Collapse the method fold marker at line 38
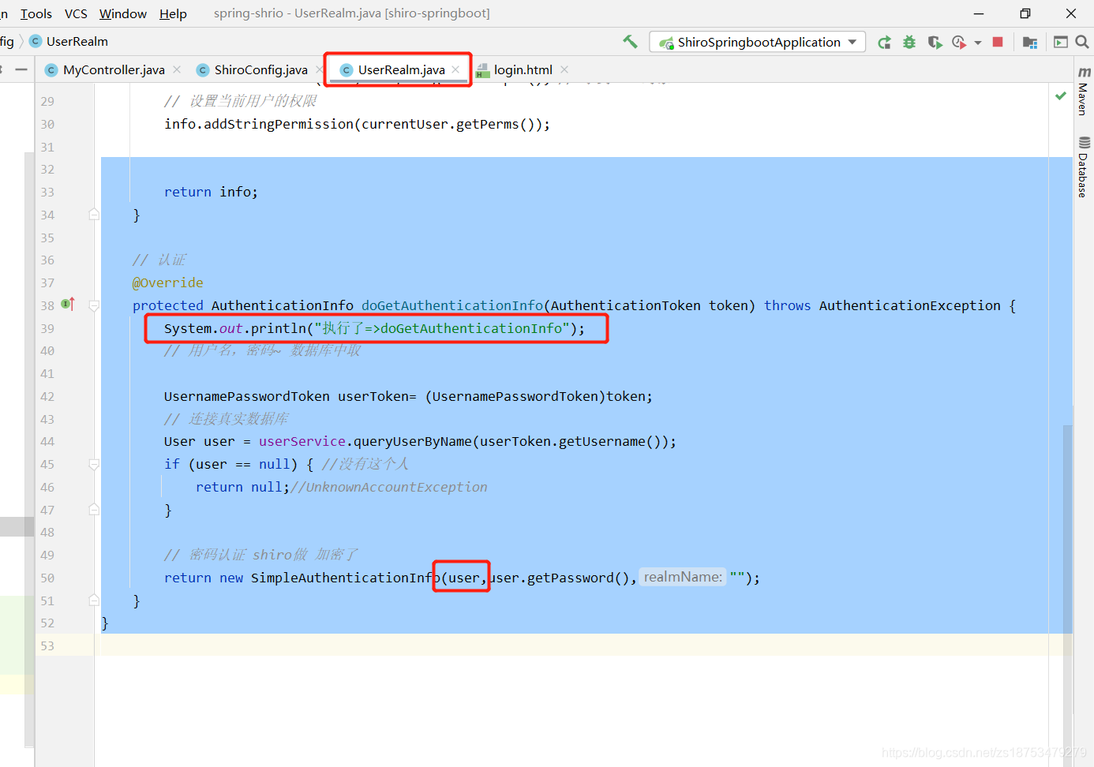The height and width of the screenshot is (767, 1094). (94, 305)
